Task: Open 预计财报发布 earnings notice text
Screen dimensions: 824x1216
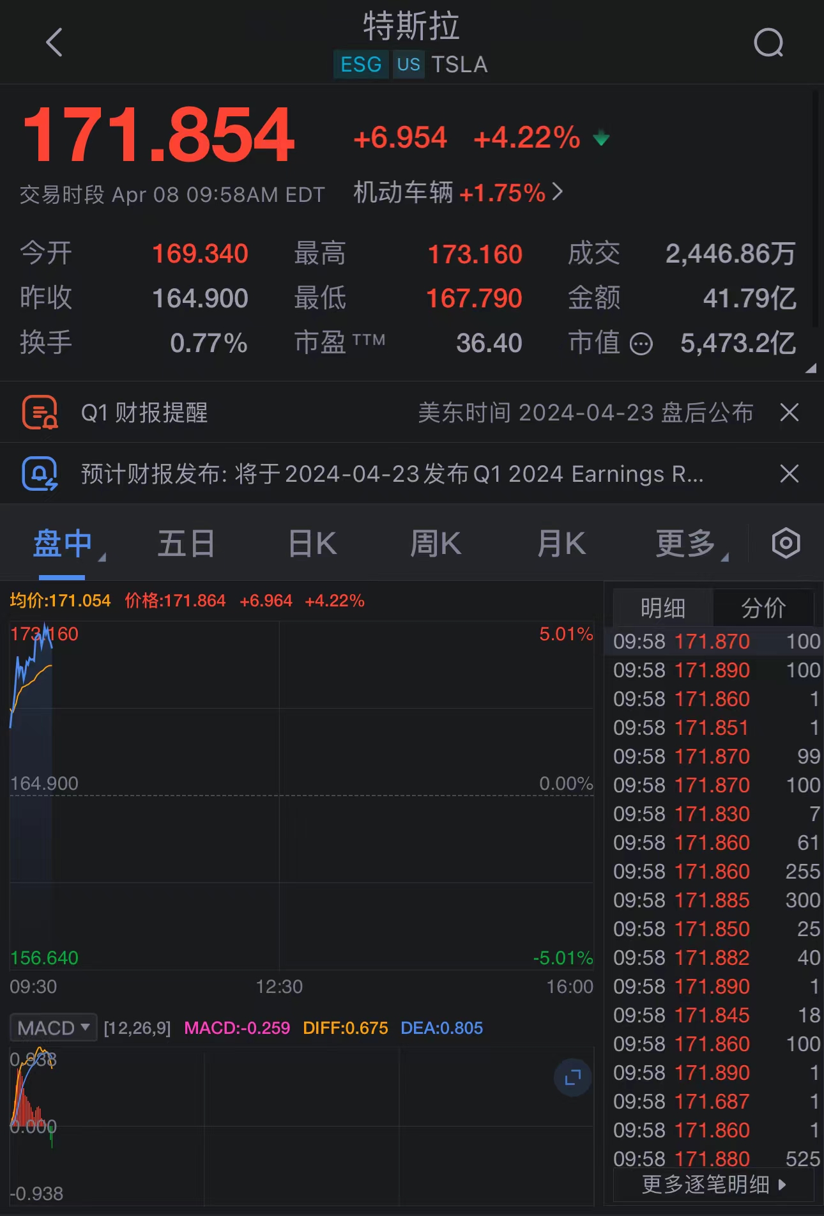Action: 392,474
